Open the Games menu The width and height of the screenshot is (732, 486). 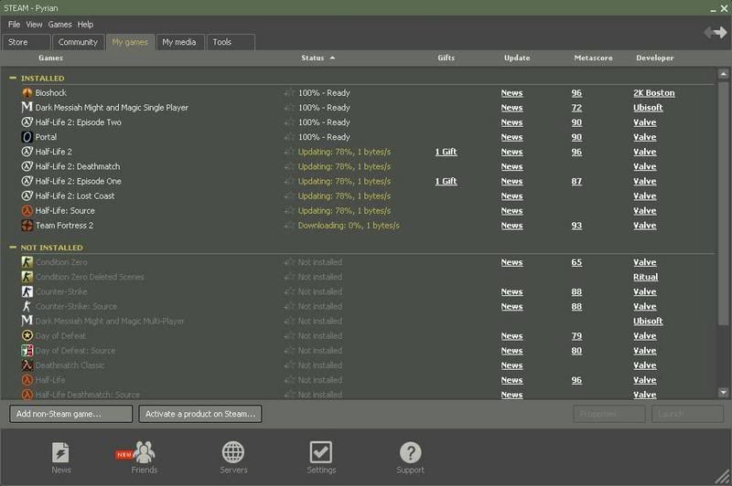tap(59, 25)
